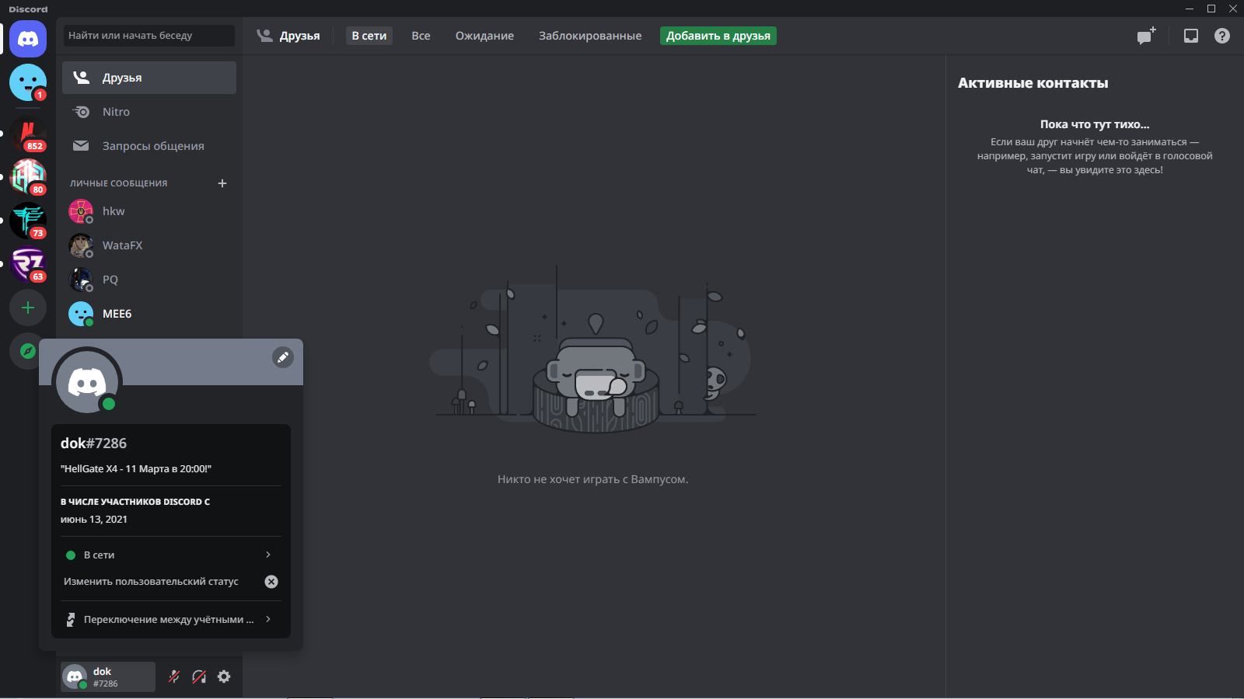Screen dimensions: 1244x699
Task: Open Запросы общения
Action: coord(149,146)
